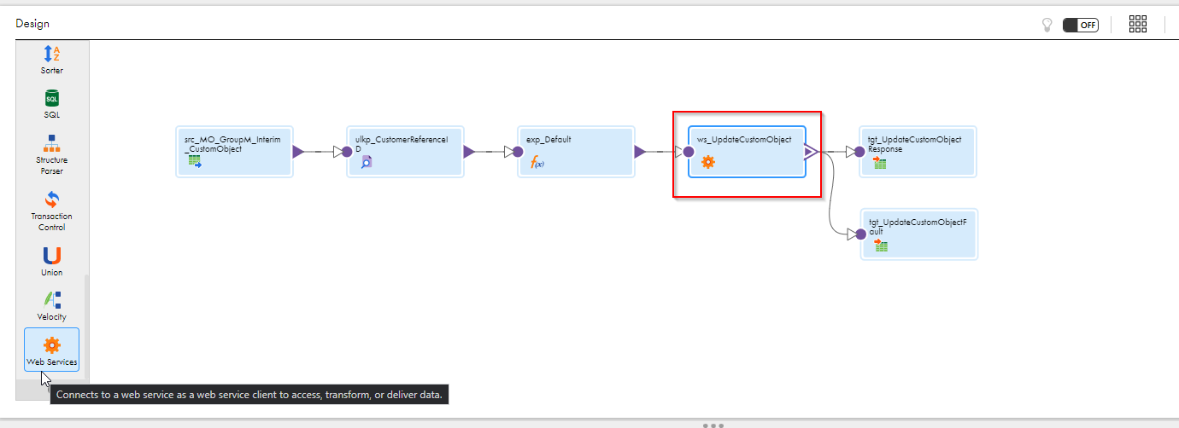Select the exp_Default expression node
The height and width of the screenshot is (428, 1179).
pyautogui.click(x=577, y=152)
